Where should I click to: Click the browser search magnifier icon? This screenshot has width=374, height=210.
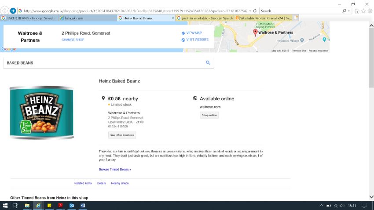coord(344,11)
